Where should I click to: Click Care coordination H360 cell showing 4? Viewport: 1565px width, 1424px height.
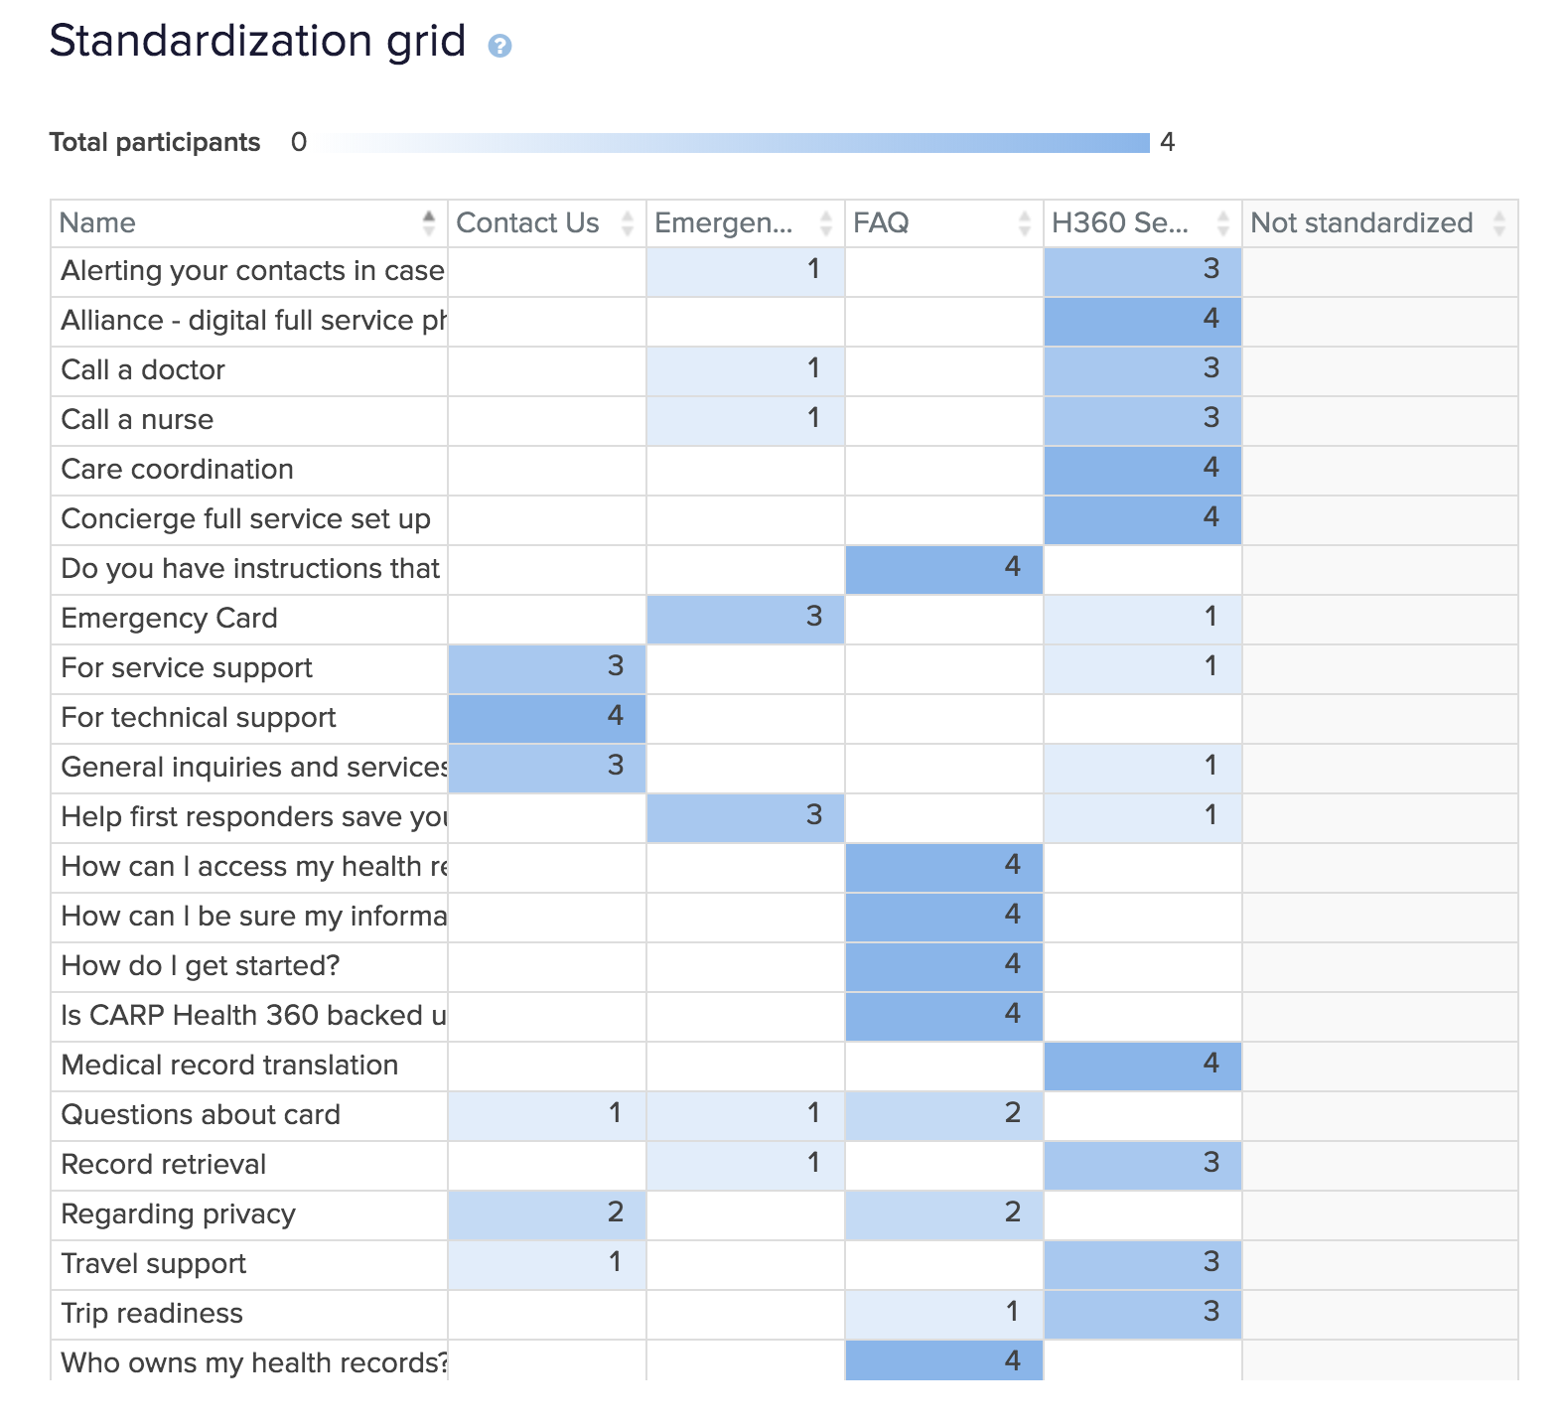click(1142, 470)
